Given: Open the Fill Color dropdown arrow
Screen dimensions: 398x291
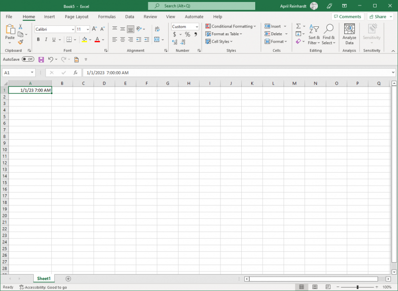Looking at the screenshot, I should (x=90, y=39).
